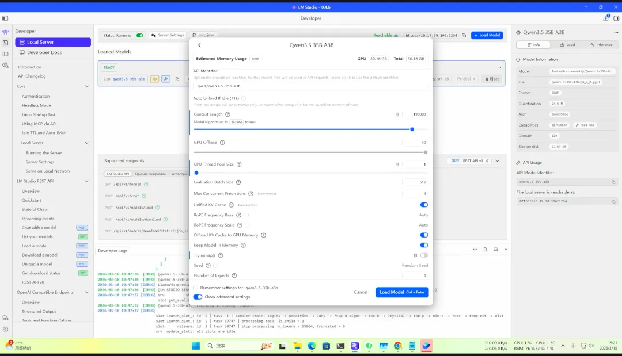This screenshot has width=622, height=356.
Task: Select OpenAI-compatible endpoints tab
Action: click(150, 174)
